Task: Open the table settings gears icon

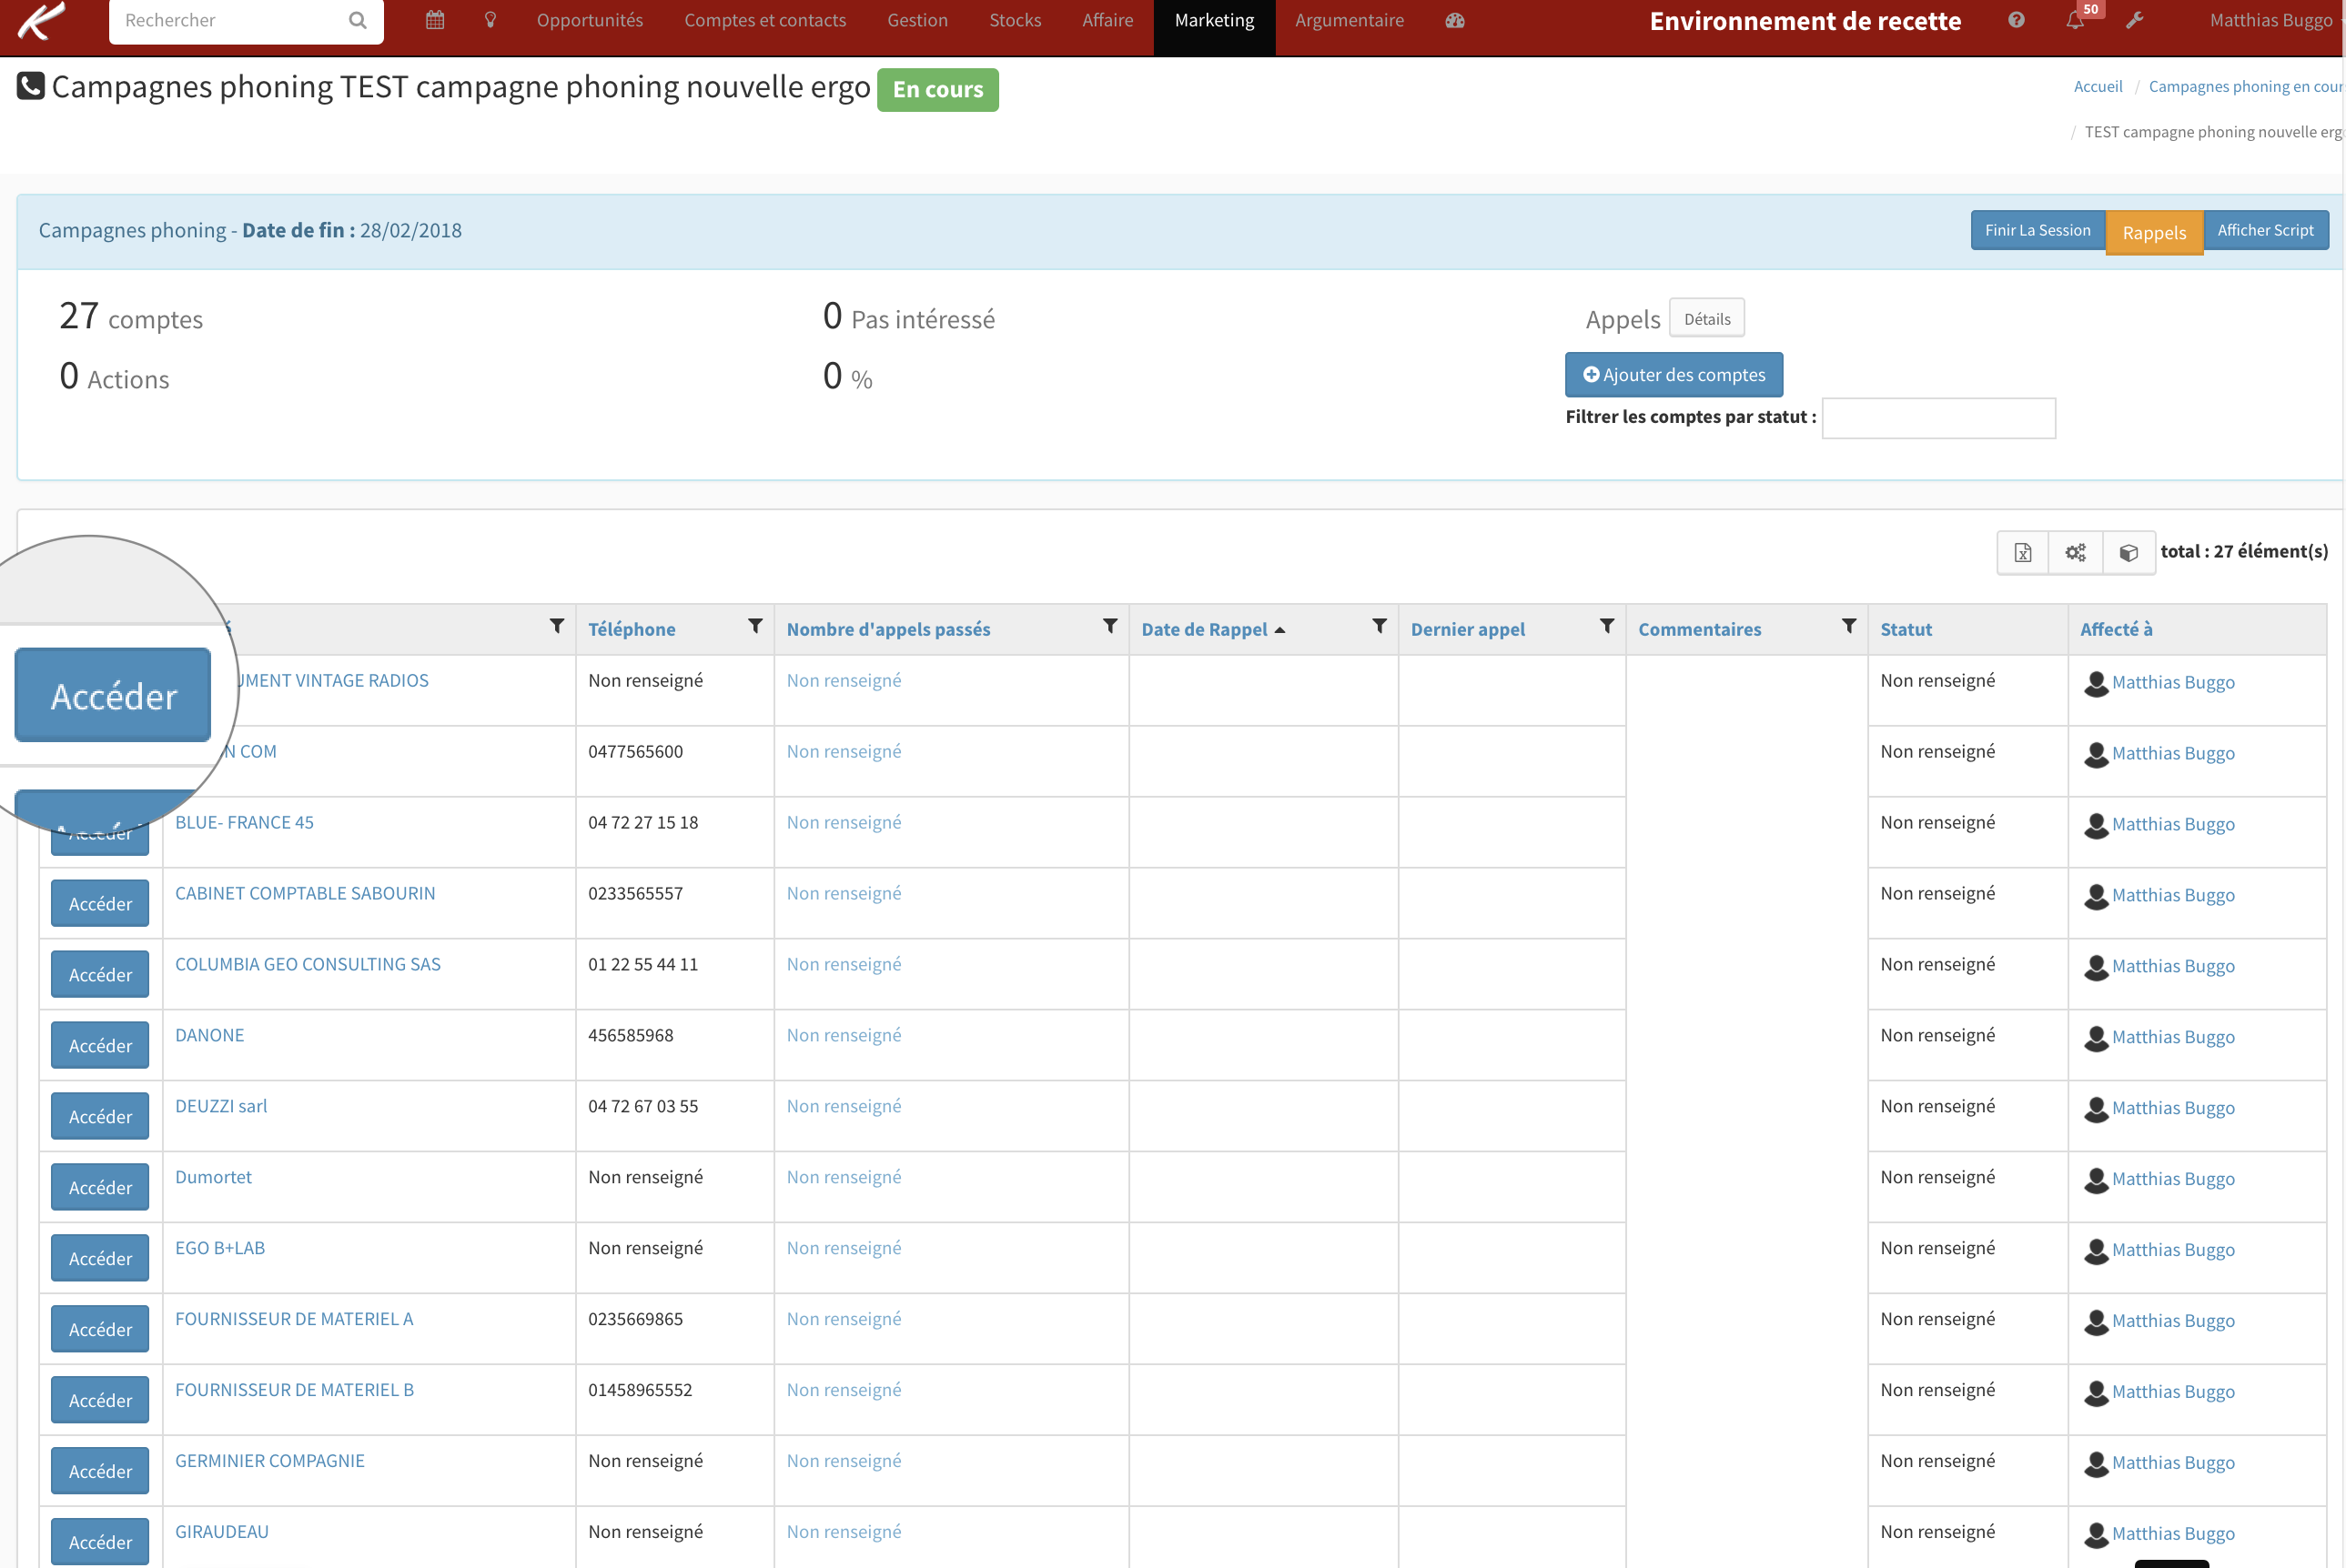Action: coord(2075,553)
